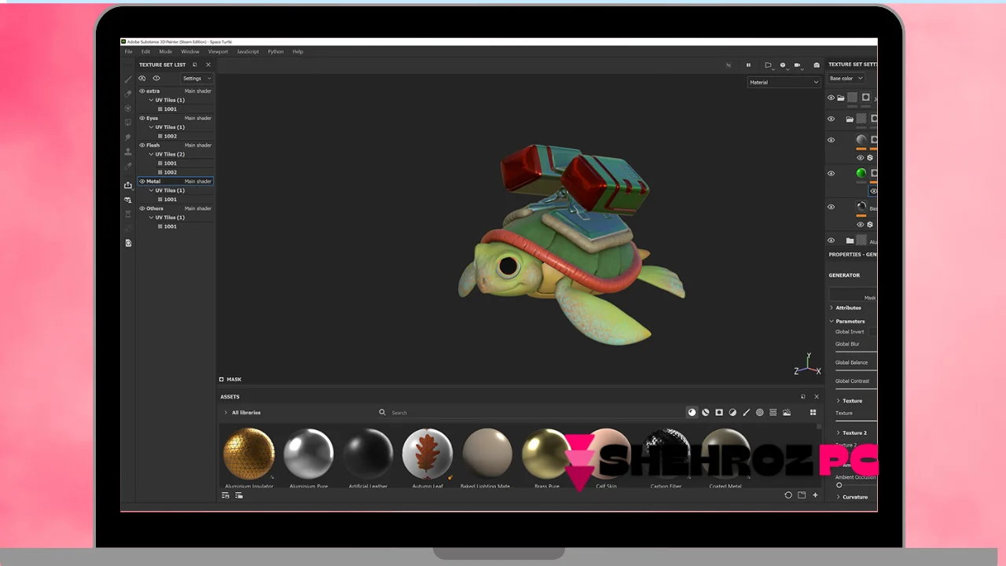
Task: Open the Help menu
Action: tap(298, 51)
